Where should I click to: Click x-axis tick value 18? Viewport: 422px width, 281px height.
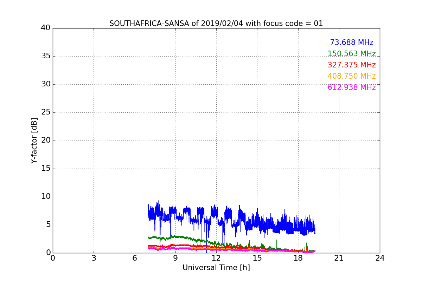pos(298,258)
